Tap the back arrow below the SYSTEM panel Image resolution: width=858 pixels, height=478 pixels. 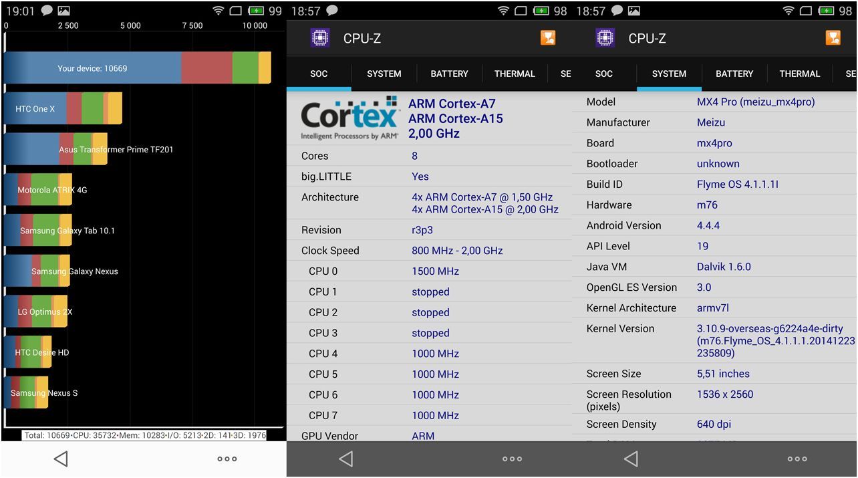pos(630,459)
